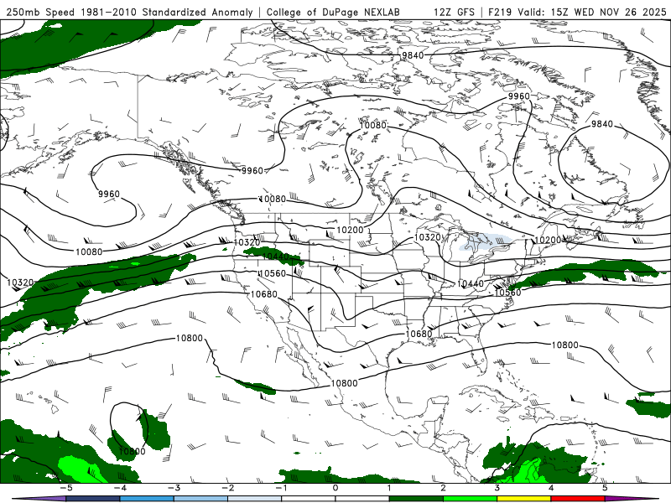671x503 pixels.
Task: Click the '250mb Speed 1981-2010 Standardized Anomaly' title
Action: (x=130, y=12)
